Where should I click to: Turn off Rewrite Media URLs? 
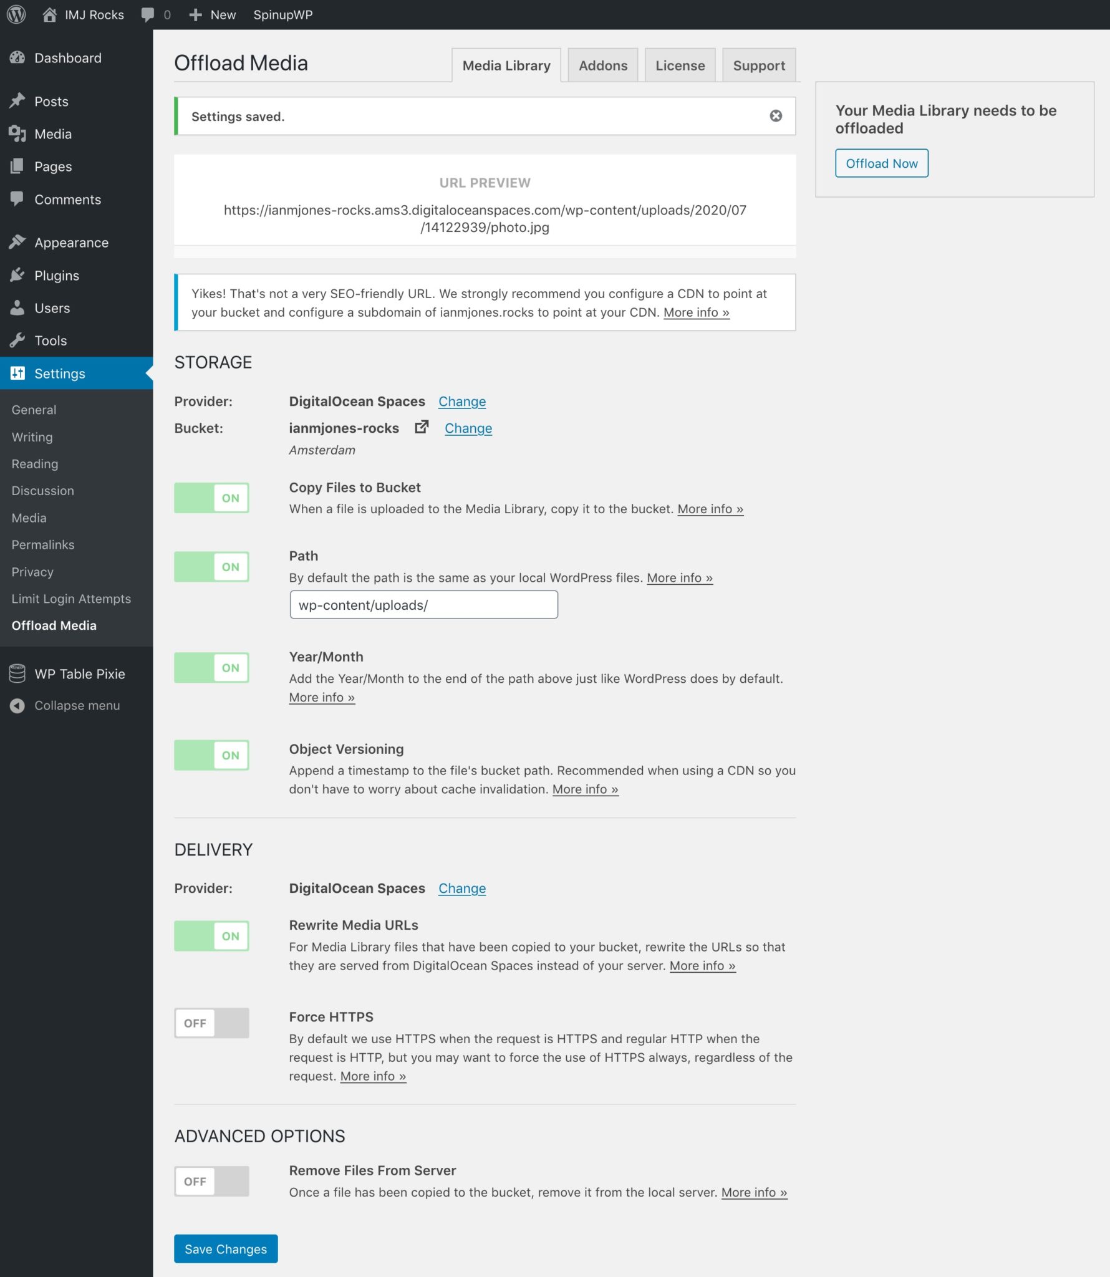[x=211, y=935]
